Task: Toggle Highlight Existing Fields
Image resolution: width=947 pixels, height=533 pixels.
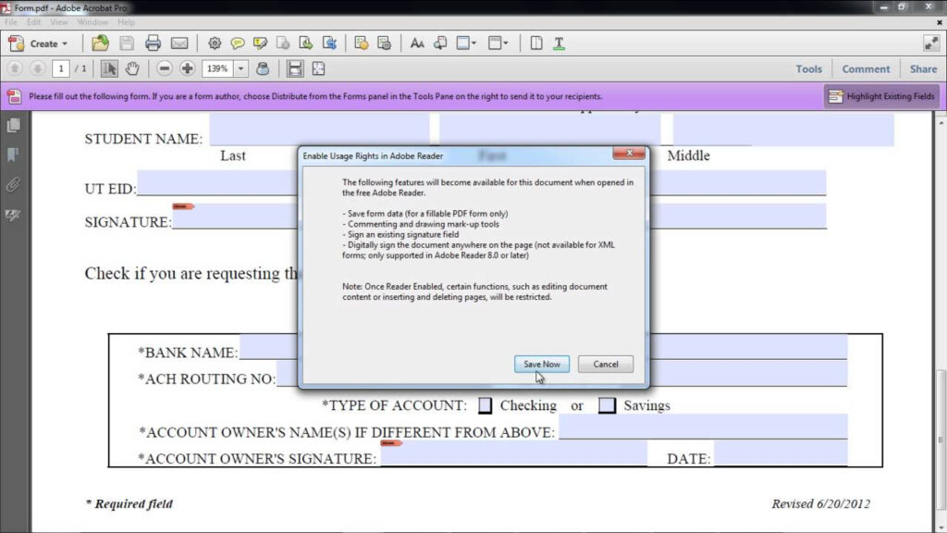Action: [x=883, y=95]
